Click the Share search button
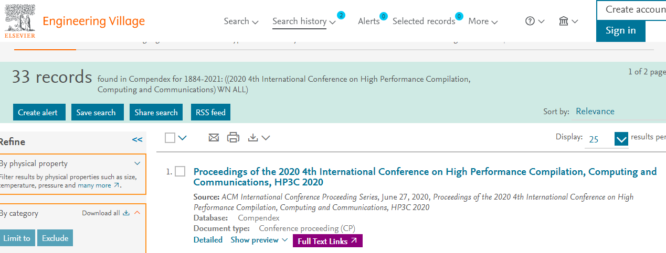Screen dimensions: 666x253 [x=156, y=112]
